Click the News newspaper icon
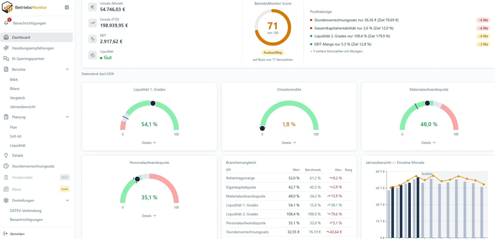 (x=6, y=189)
